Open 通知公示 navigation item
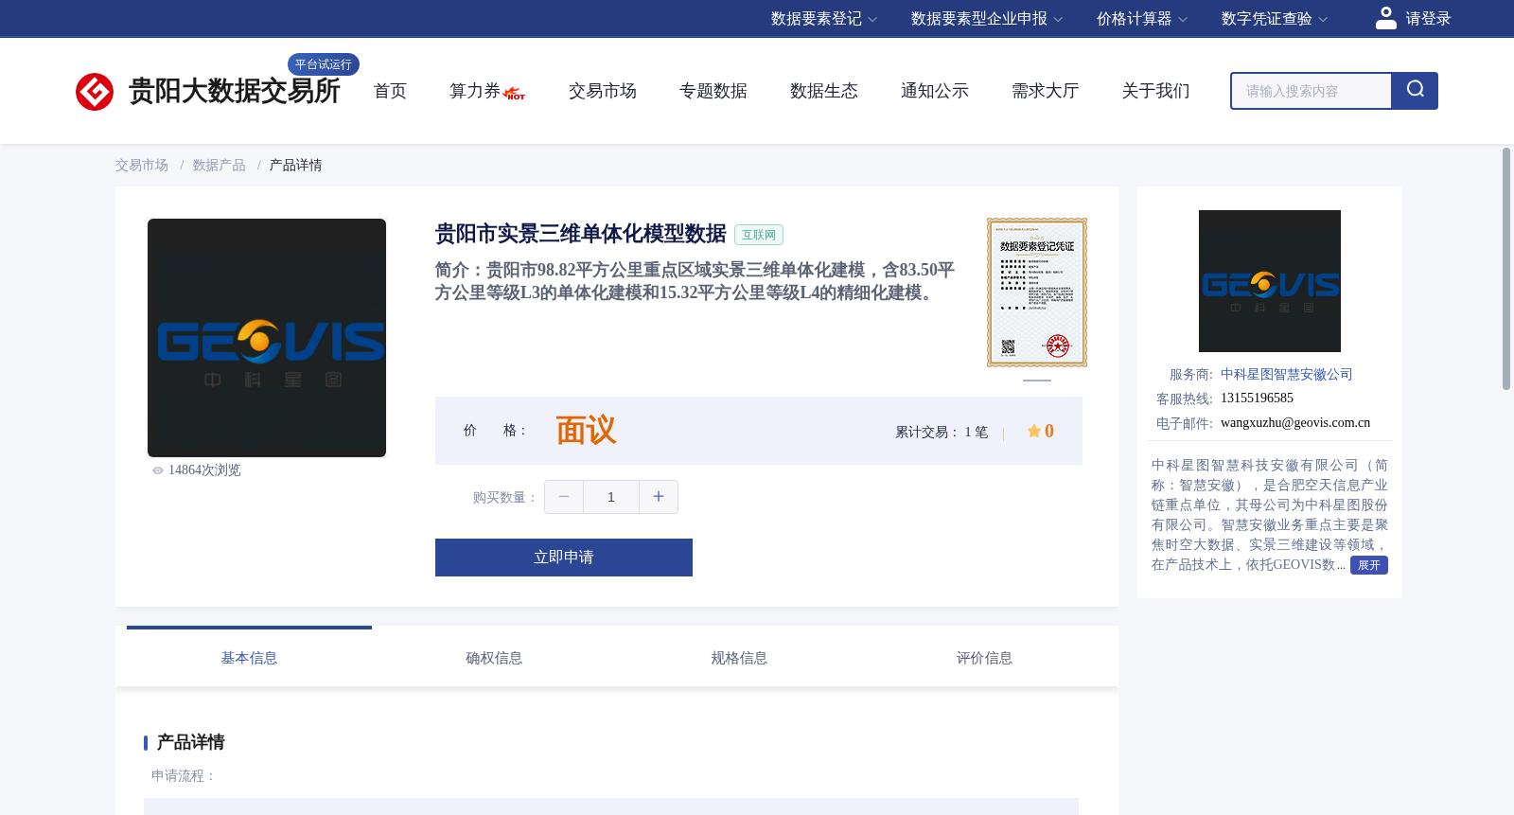Viewport: 1514px width, 815px height. 935,91
